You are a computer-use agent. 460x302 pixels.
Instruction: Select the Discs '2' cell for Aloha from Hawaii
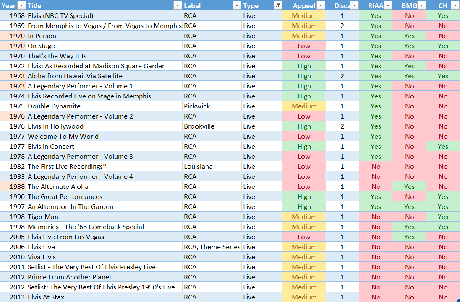342,76
